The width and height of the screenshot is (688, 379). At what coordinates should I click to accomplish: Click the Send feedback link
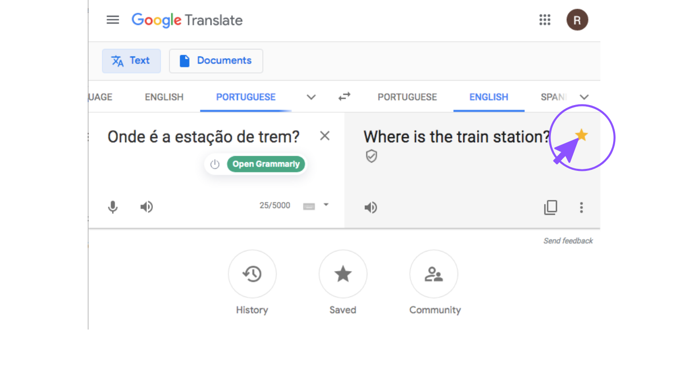point(568,241)
